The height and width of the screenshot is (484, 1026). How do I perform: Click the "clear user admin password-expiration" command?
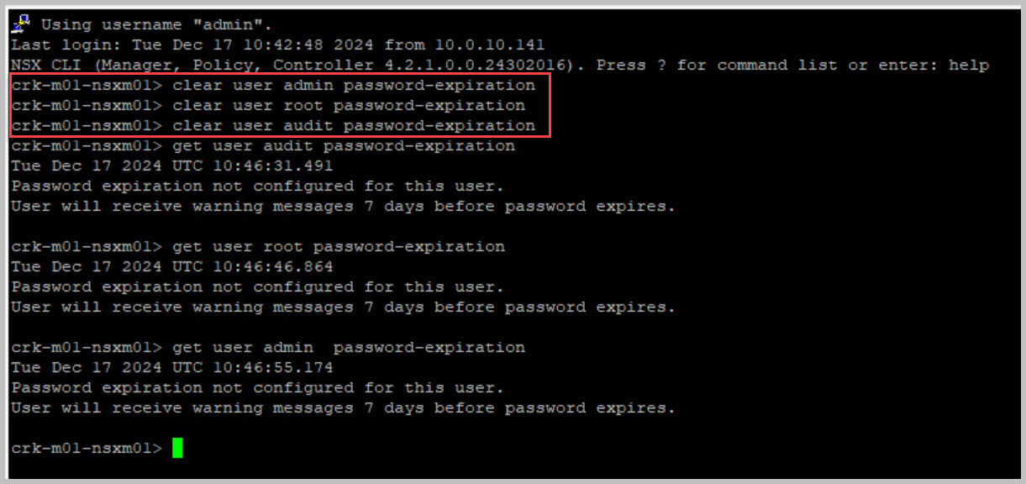coord(354,86)
